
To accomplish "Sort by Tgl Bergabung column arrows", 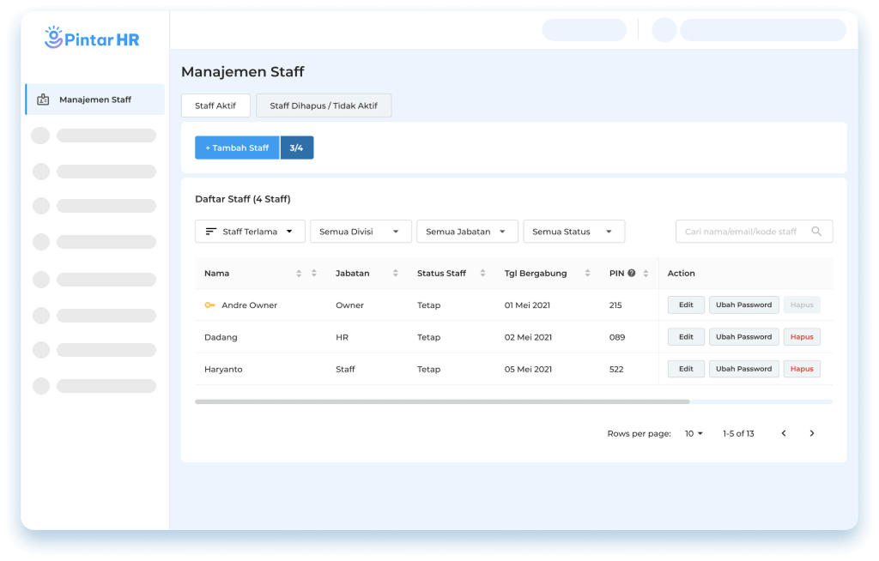I will (x=588, y=274).
